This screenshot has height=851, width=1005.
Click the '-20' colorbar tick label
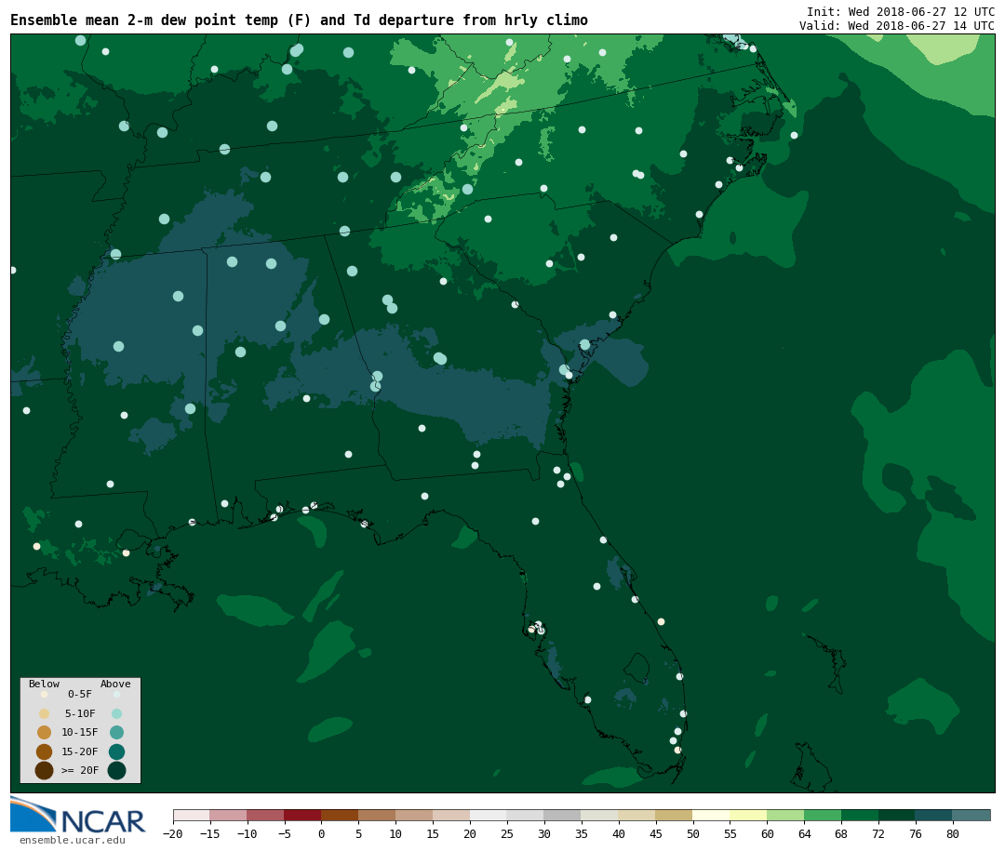(x=173, y=833)
